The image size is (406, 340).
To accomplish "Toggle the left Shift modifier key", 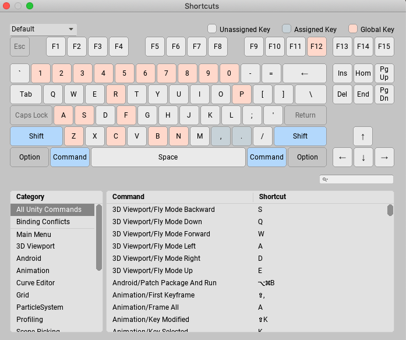I will 36,136.
